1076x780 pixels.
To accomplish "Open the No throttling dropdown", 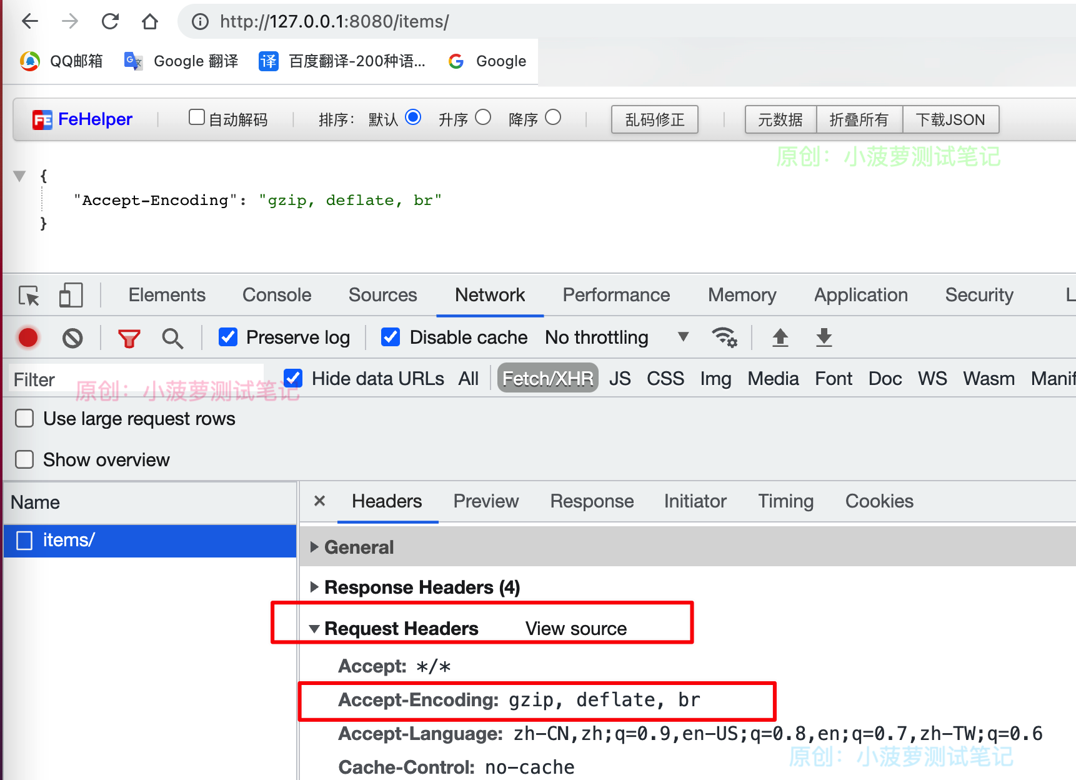I will pyautogui.click(x=617, y=337).
